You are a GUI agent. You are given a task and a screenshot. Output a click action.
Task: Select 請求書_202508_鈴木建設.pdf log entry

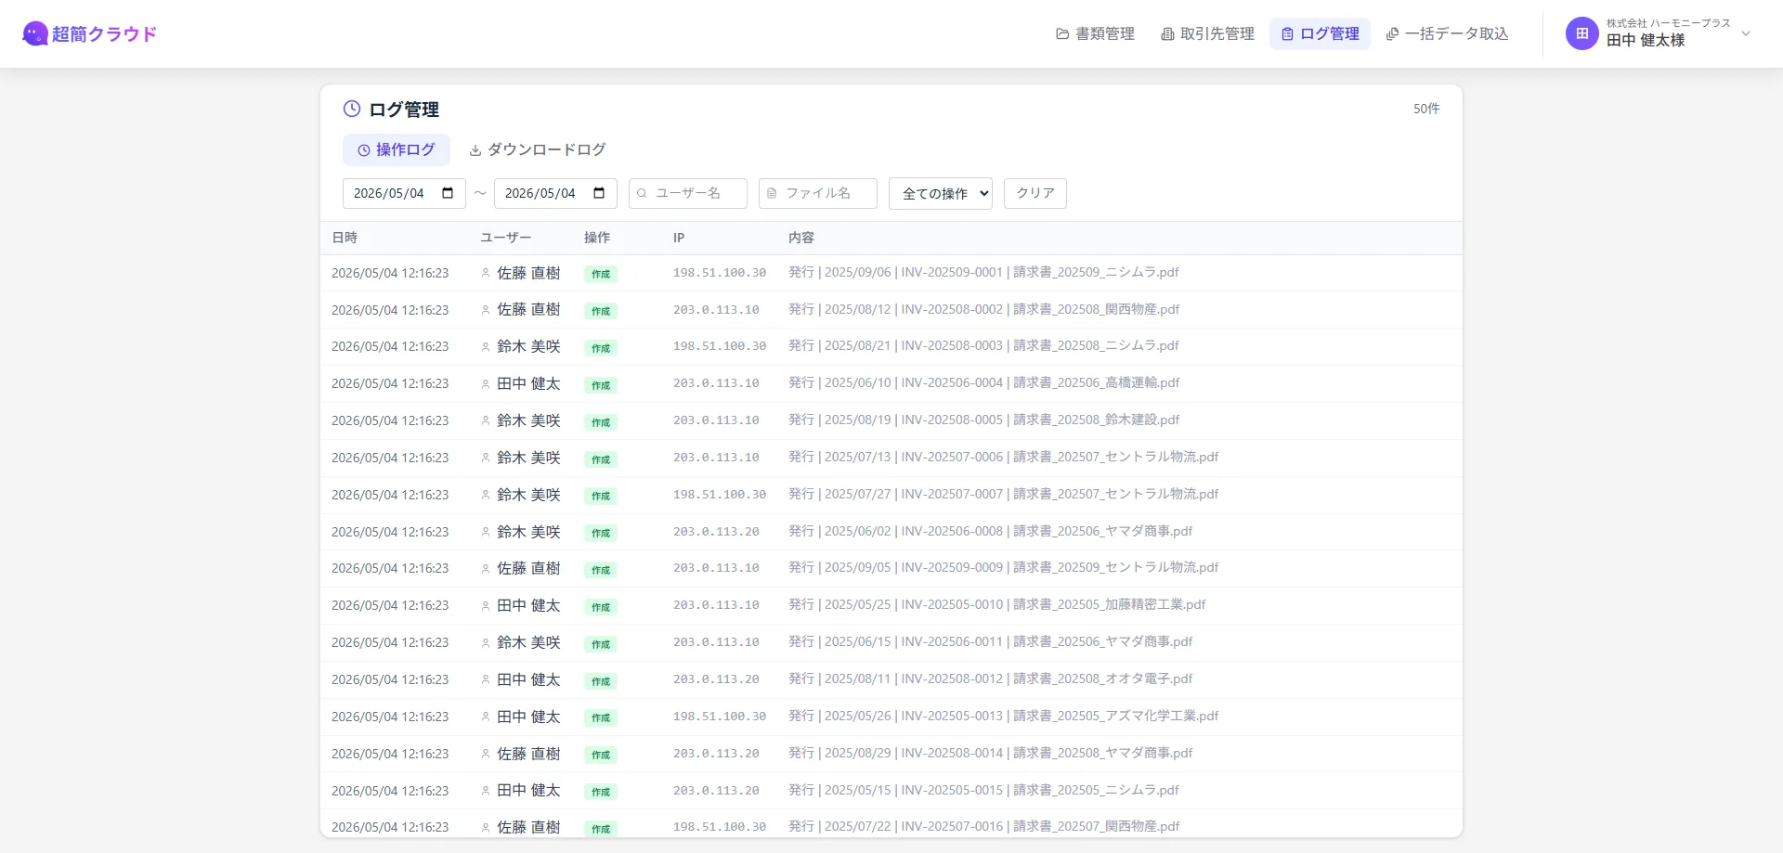(x=1096, y=420)
